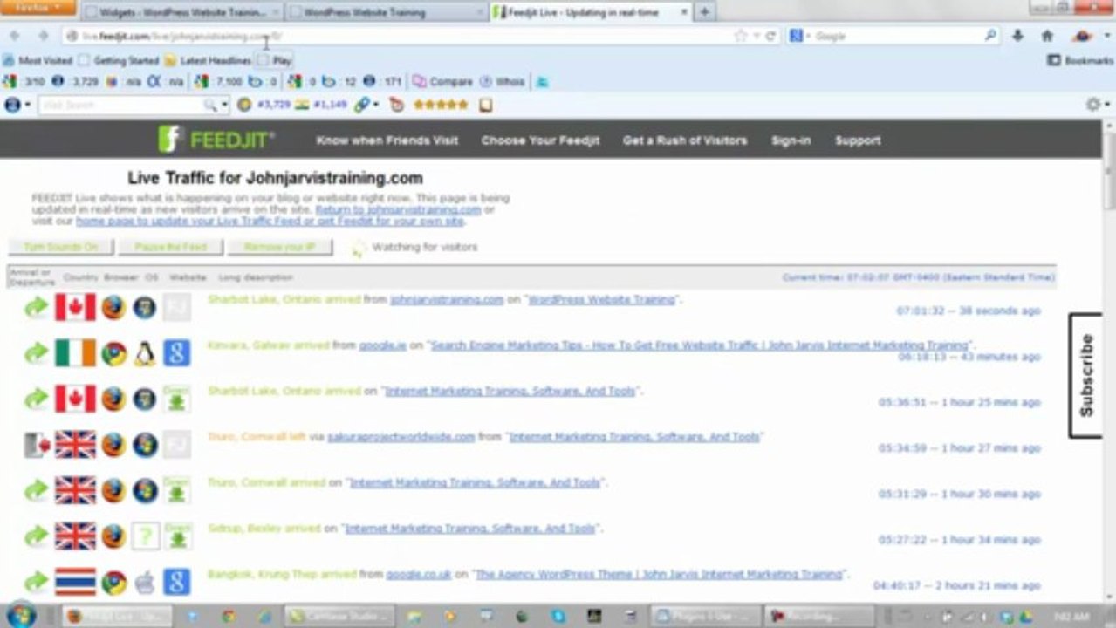Open the Google search engine dropdown

[x=800, y=37]
